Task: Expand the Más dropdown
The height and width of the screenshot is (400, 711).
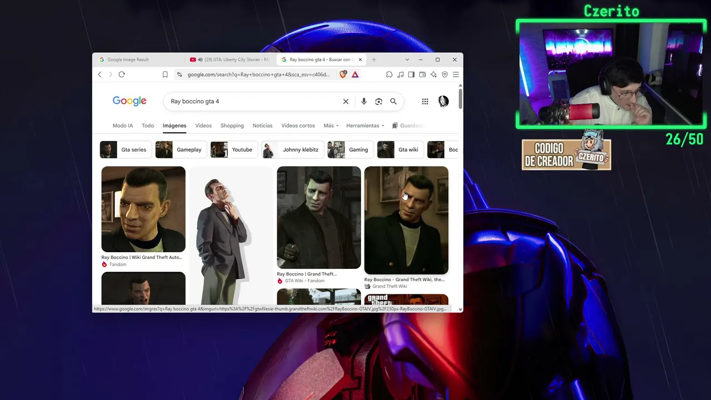Action: tap(331, 126)
